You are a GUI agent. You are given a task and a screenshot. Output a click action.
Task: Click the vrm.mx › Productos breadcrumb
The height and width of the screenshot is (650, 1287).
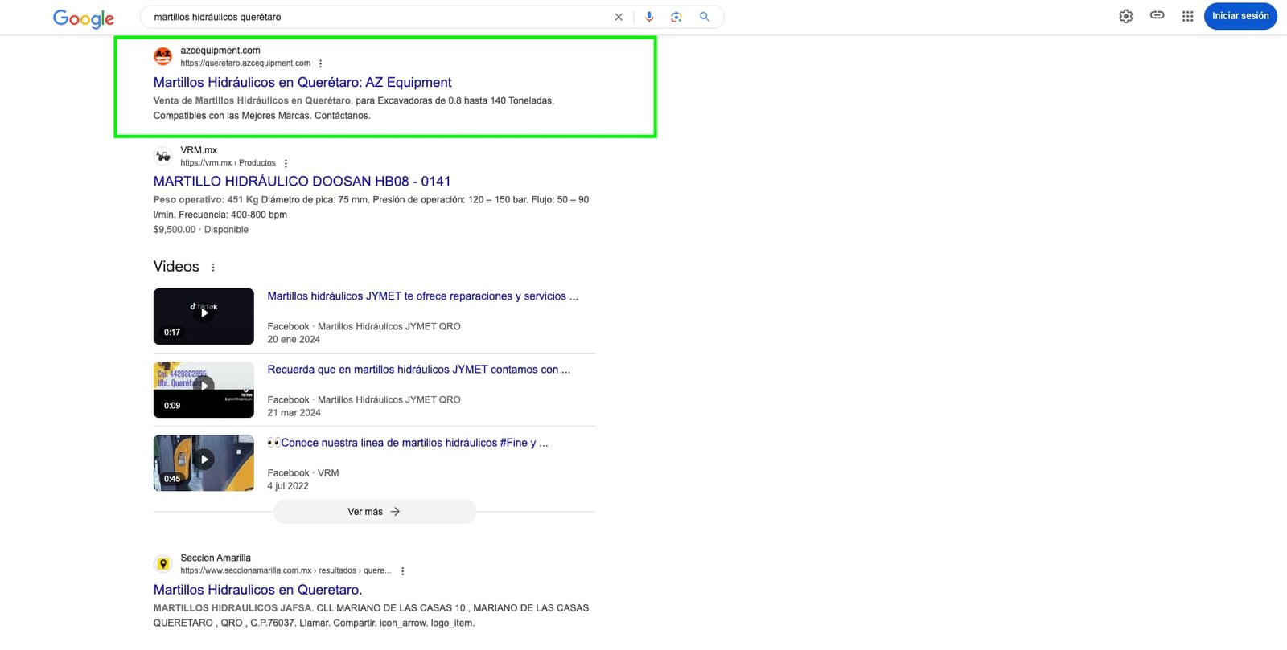pos(228,163)
